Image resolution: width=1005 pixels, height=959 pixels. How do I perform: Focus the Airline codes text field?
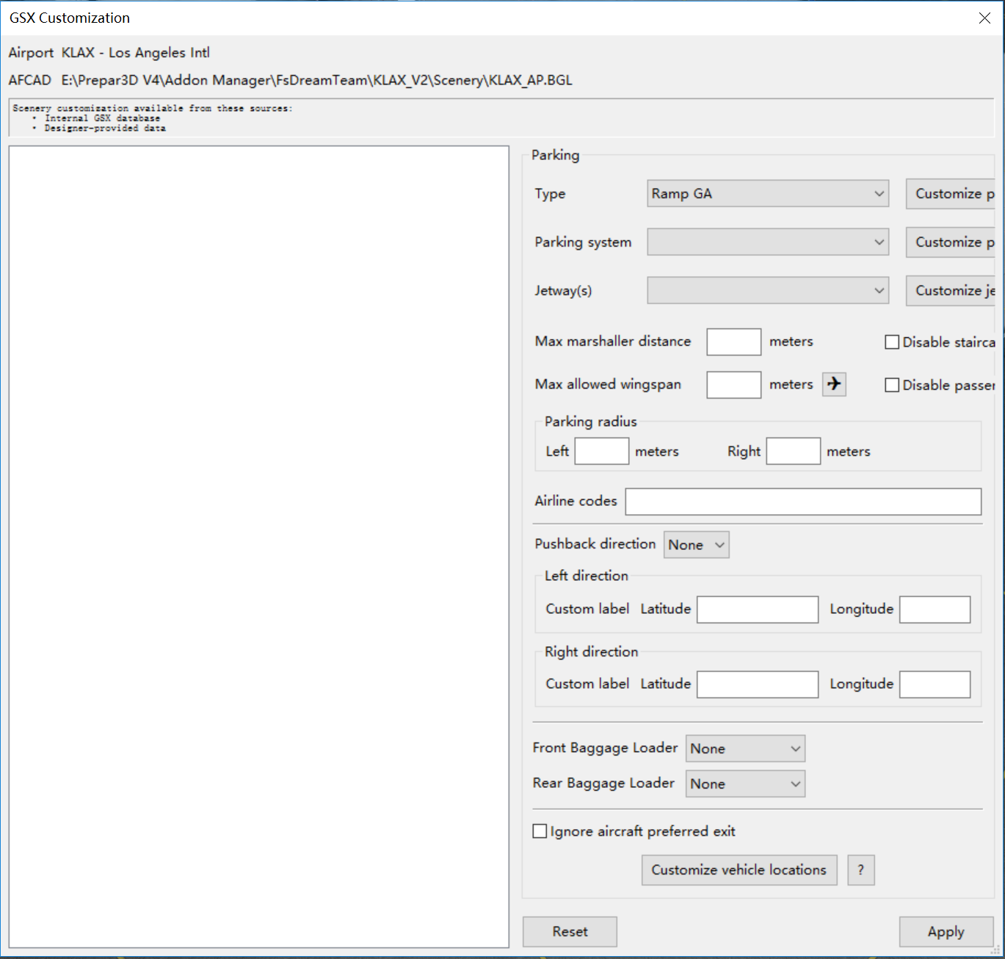point(802,502)
